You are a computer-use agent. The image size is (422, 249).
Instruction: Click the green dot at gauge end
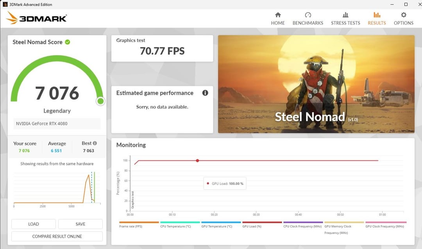point(100,101)
